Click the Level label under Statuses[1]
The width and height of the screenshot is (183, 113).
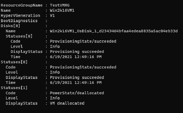(12, 98)
